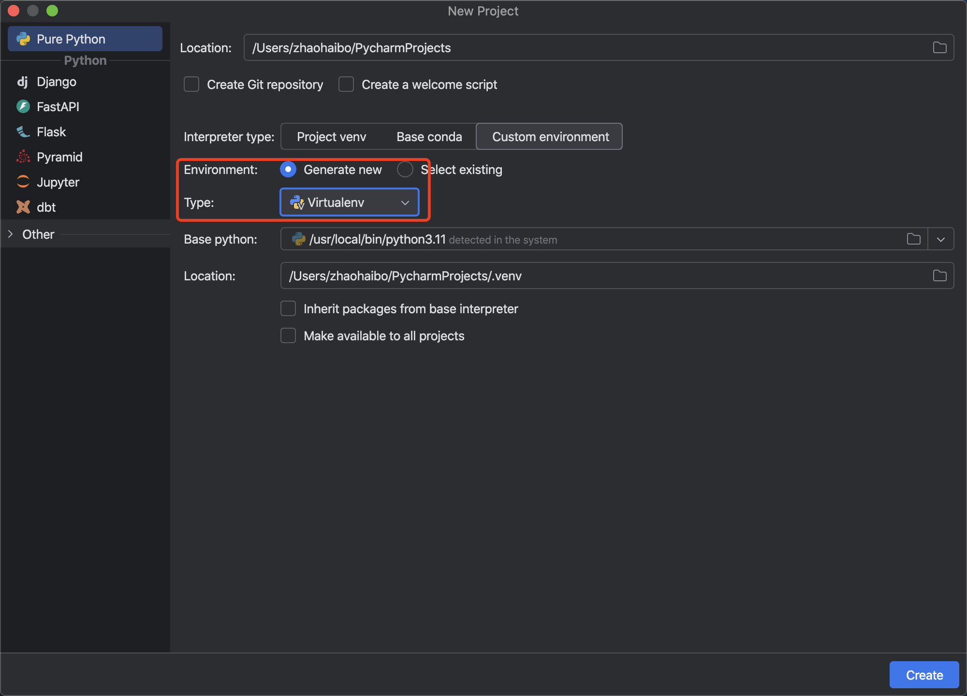Select the dbt project icon

click(23, 207)
